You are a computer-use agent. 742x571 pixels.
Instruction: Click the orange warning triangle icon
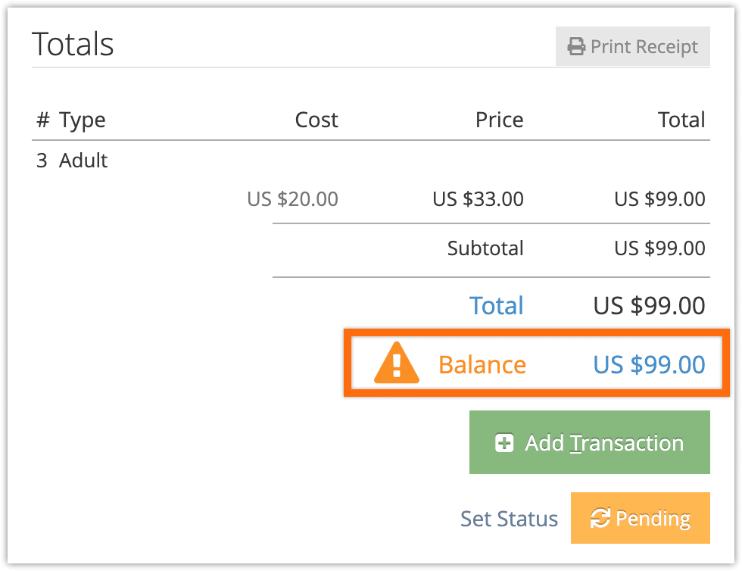(397, 363)
